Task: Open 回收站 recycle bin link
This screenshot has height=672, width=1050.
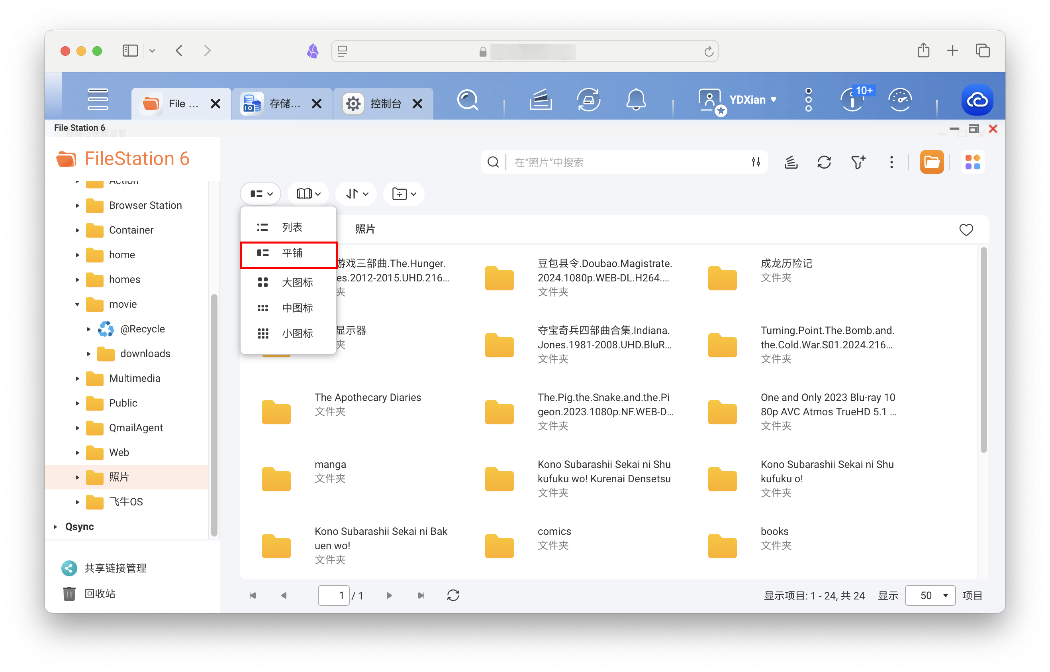Action: tap(100, 593)
